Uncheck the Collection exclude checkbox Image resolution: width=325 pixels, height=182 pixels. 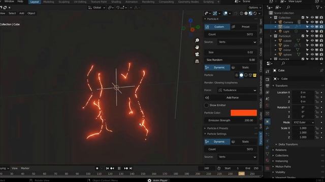[x=303, y=18]
